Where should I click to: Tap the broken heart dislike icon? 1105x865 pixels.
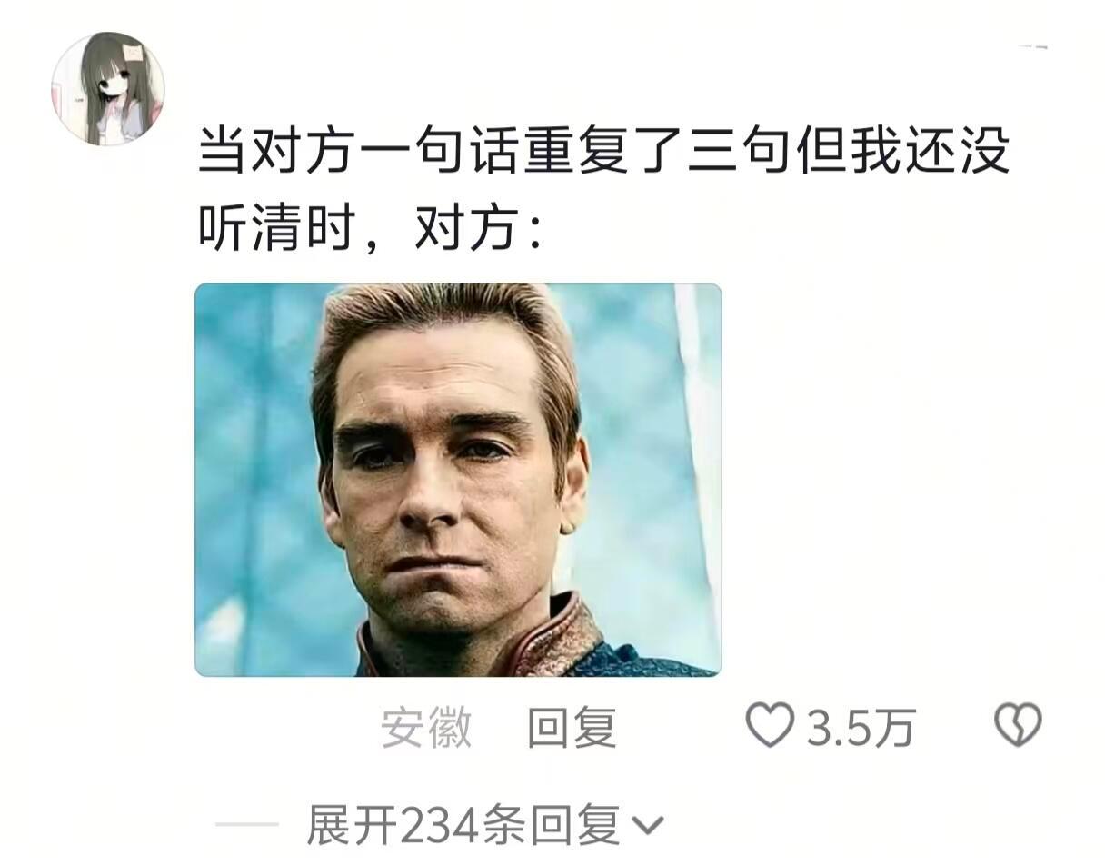(x=1018, y=726)
